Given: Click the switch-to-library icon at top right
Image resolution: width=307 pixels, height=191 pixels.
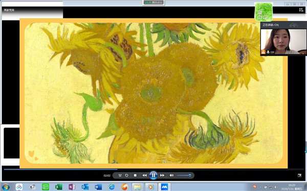Looking at the screenshot, I should click(301, 10).
